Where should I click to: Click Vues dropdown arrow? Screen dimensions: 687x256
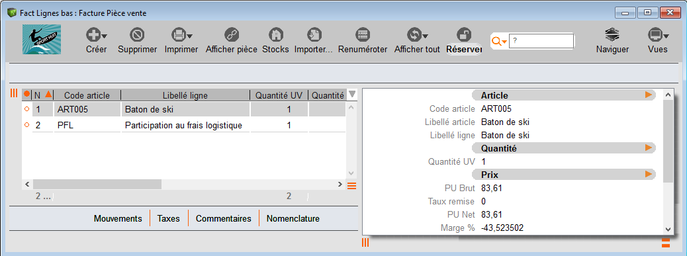[666, 36]
